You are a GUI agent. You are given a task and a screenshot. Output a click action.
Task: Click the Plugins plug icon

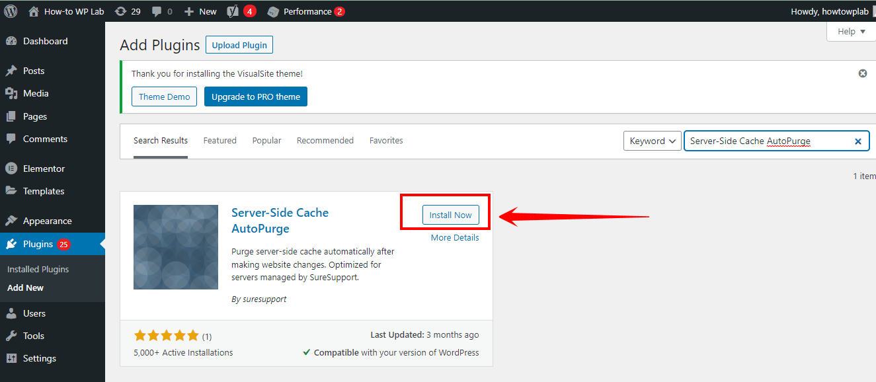click(x=11, y=244)
